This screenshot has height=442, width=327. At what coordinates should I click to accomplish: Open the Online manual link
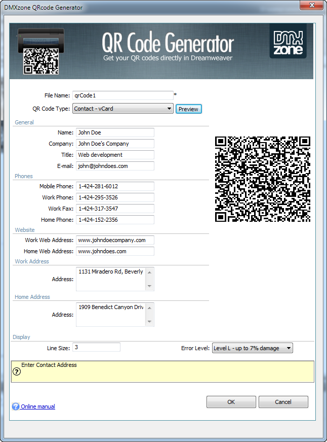38,406
